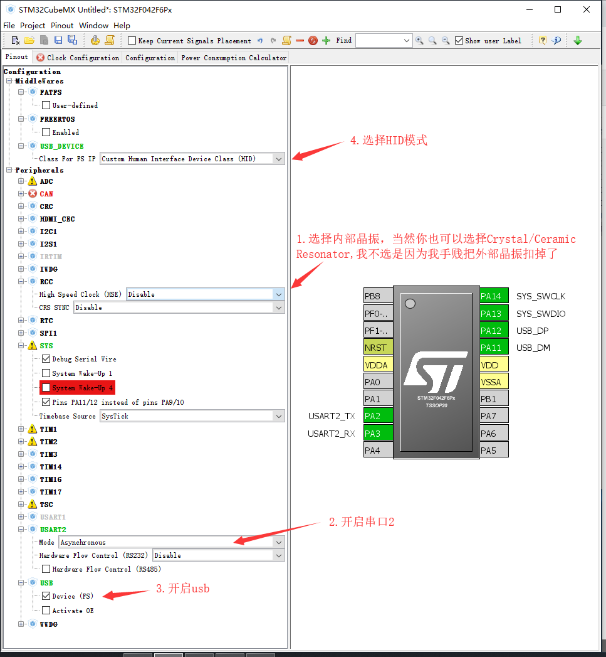Image resolution: width=606 pixels, height=657 pixels.
Task: Toggle Show user Label option
Action: (458, 40)
